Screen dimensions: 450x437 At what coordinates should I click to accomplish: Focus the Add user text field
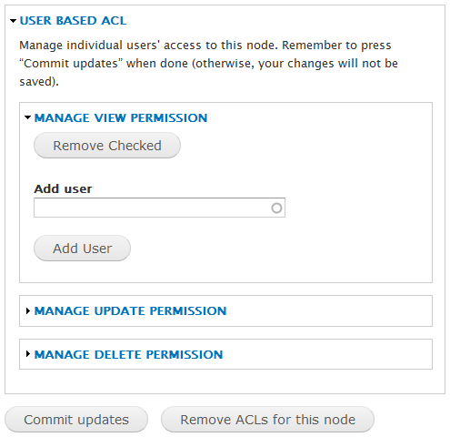159,208
